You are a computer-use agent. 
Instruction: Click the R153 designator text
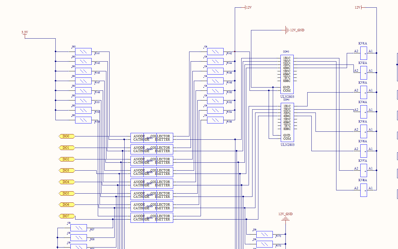tap(97, 112)
